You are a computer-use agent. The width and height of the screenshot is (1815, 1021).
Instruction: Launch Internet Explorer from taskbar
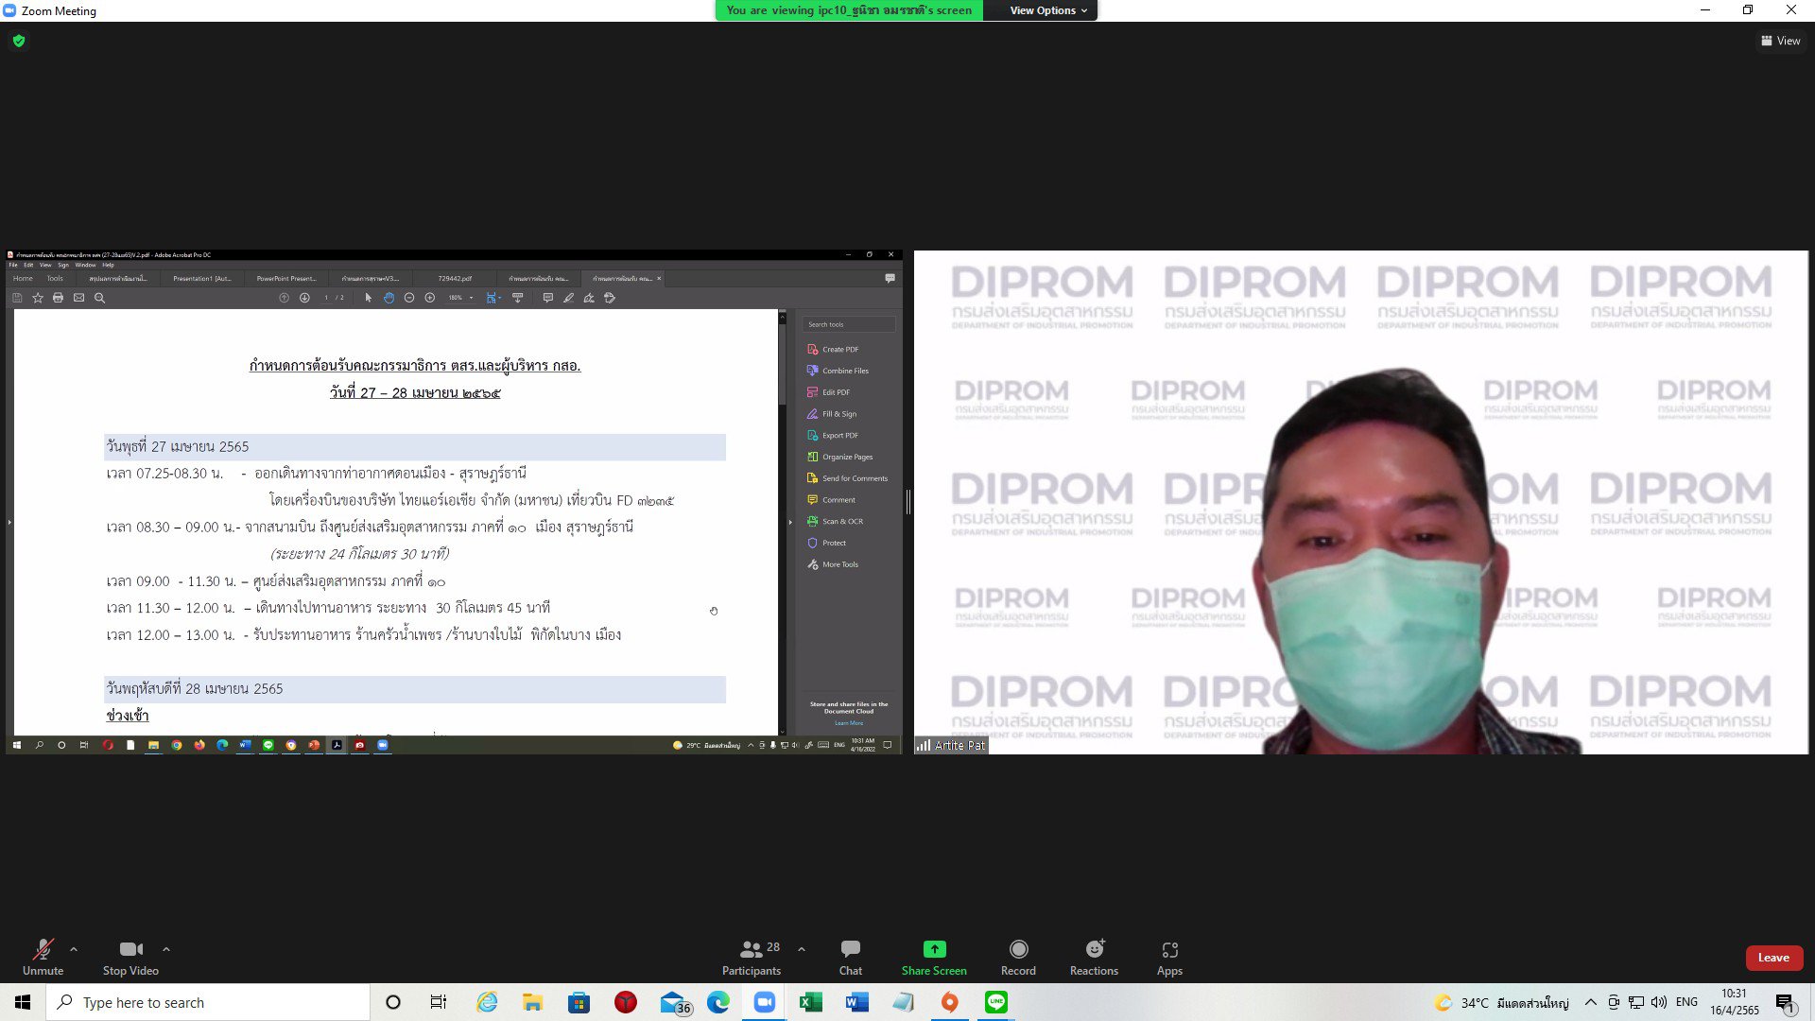coord(487,1002)
